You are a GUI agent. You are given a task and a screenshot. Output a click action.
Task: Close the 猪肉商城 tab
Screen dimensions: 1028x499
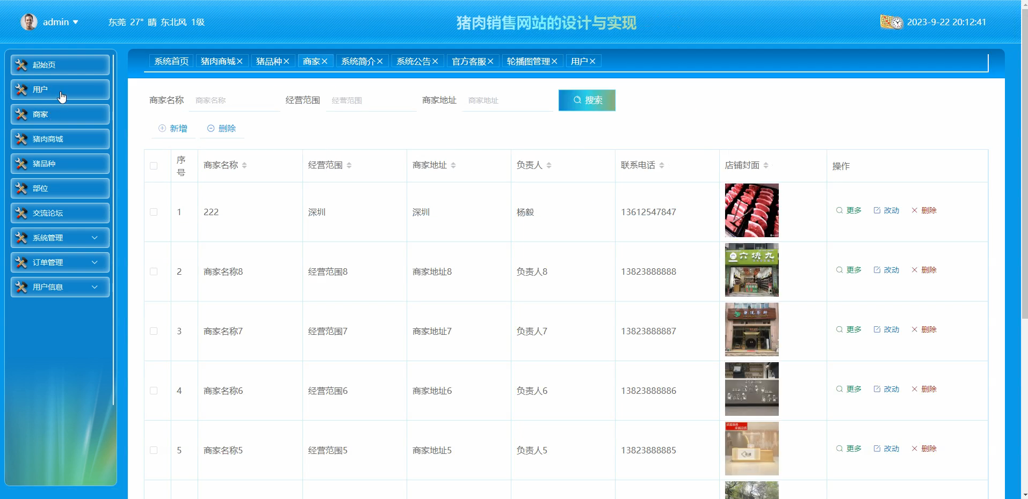240,61
